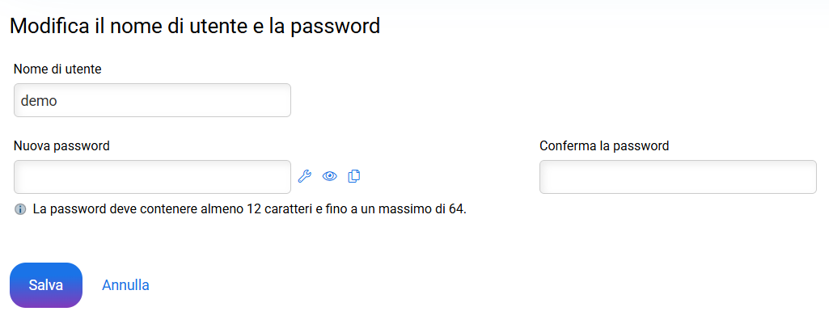
Task: Click the "Conferma la password" label
Action: click(604, 146)
